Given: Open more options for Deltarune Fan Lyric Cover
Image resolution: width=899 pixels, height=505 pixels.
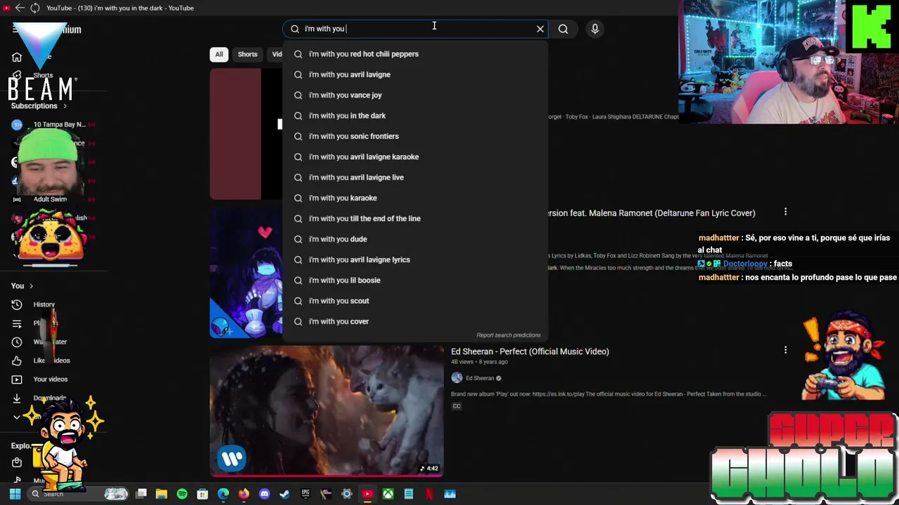Looking at the screenshot, I should tap(785, 212).
